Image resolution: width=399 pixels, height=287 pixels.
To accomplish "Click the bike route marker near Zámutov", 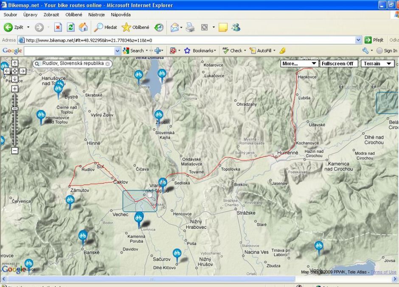I will tap(70, 200).
